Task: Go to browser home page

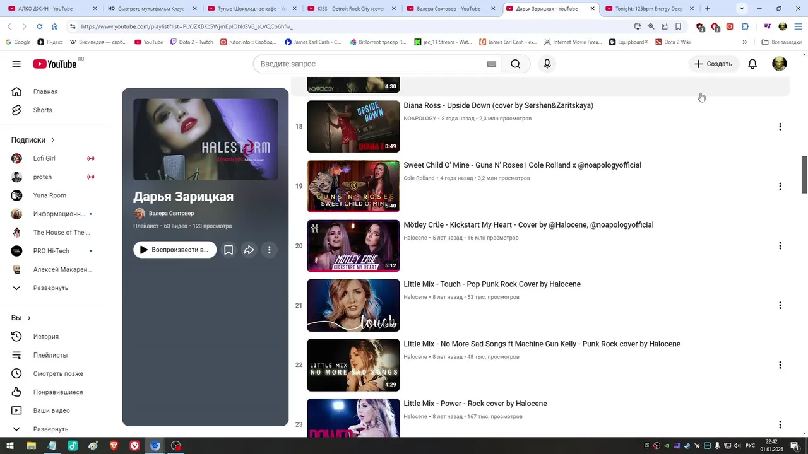Action: 54,26
